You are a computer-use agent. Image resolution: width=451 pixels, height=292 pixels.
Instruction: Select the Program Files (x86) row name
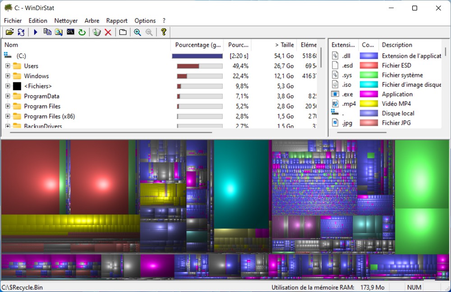(x=50, y=116)
